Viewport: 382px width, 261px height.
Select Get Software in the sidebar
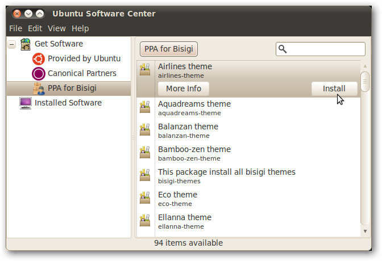pos(59,44)
